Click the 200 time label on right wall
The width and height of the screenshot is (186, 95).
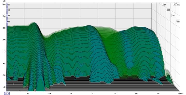168,10
